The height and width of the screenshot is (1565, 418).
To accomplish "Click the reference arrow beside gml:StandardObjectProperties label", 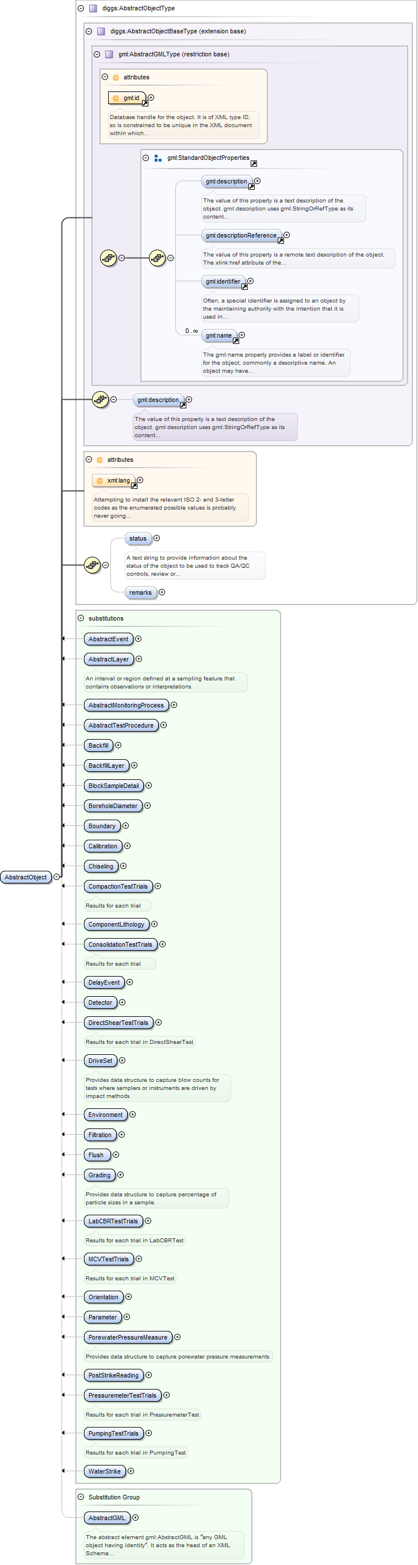I will coord(254,163).
